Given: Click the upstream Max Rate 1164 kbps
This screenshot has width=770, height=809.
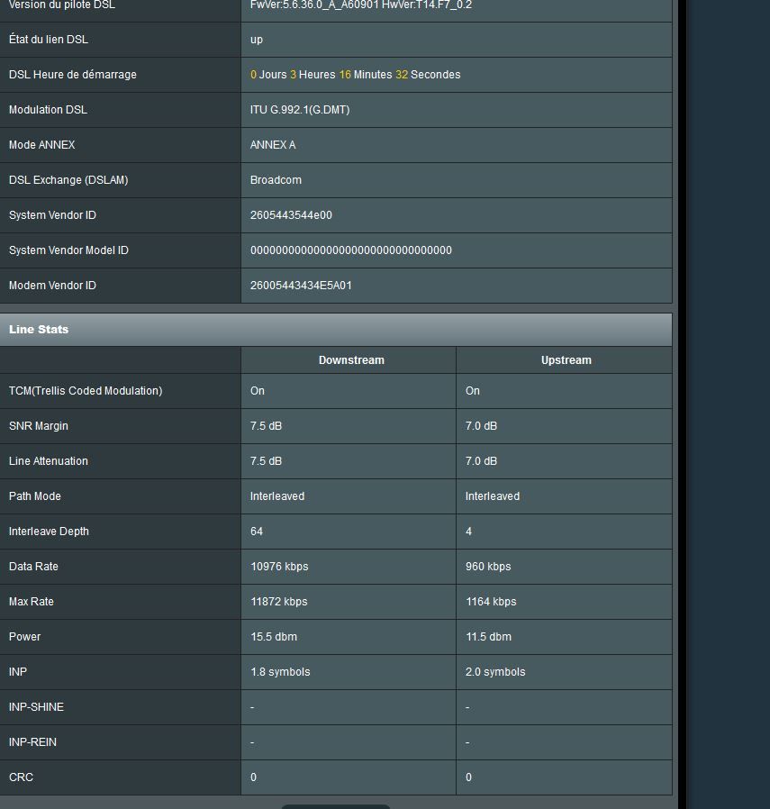Looking at the screenshot, I should [x=491, y=602].
